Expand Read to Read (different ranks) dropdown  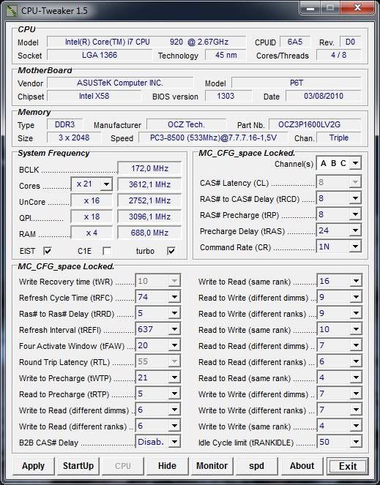(x=356, y=361)
